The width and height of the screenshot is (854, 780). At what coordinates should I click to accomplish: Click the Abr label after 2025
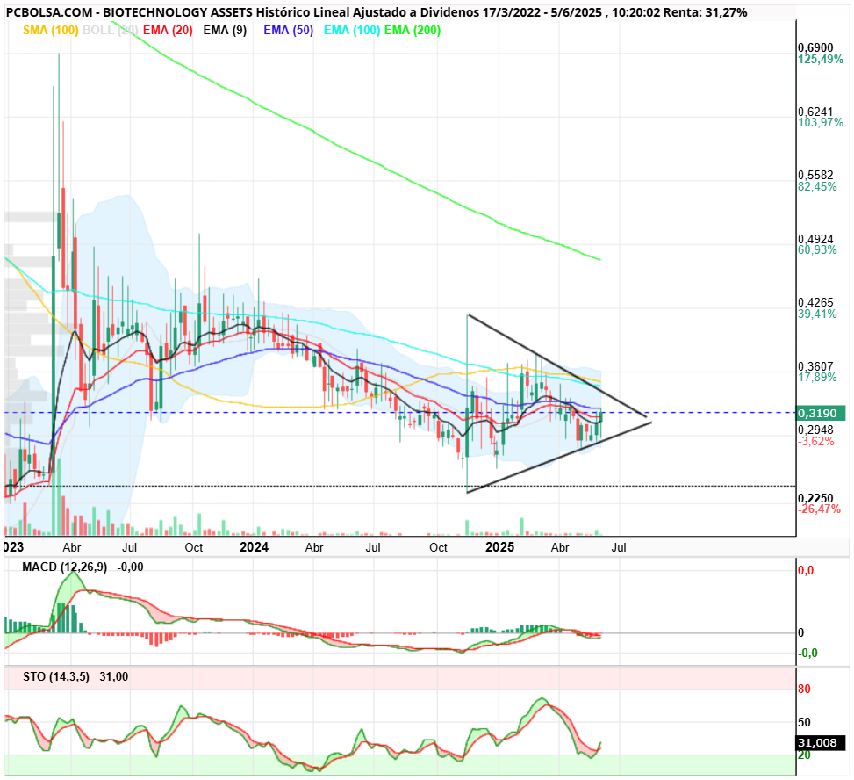[560, 548]
